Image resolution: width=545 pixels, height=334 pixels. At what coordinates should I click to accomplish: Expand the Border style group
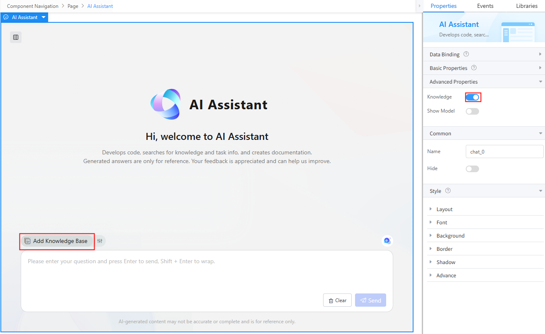[485, 249]
